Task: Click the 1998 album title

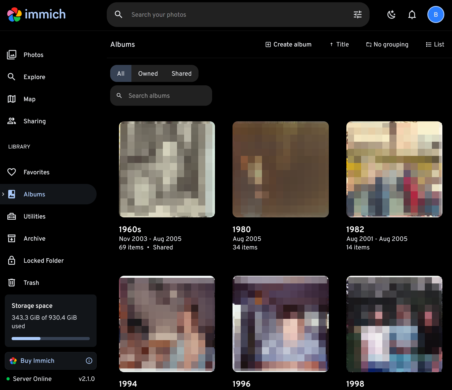Action: click(x=355, y=384)
